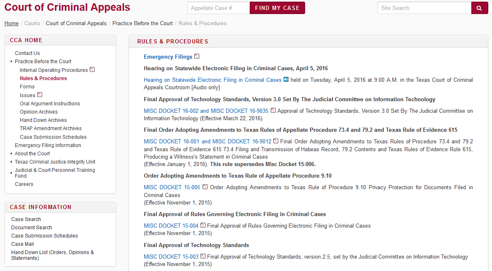Open the Emergency Filings link

[x=168, y=57]
